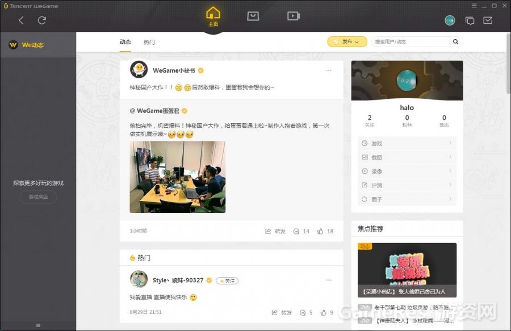Open the video/live icon in top navigation
The image size is (511, 331).
pyautogui.click(x=294, y=16)
